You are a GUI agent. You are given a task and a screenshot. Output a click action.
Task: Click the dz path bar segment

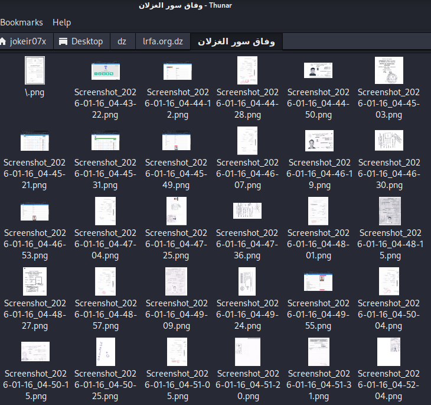(122, 41)
